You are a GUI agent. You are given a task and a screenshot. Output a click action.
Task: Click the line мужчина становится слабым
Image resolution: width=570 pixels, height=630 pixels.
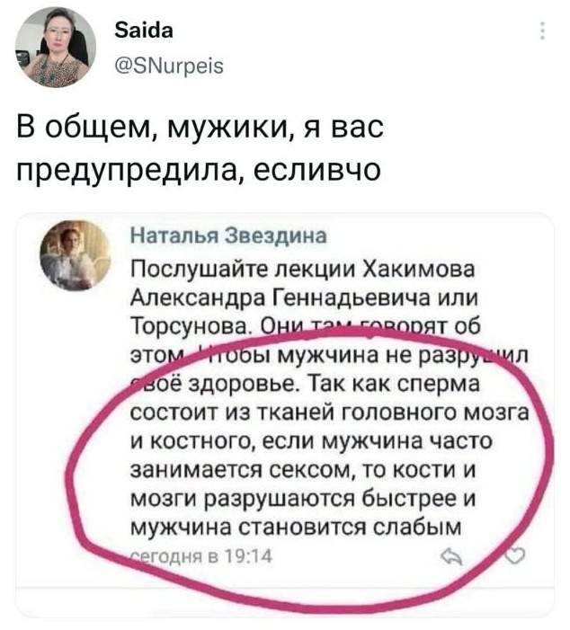[x=297, y=528]
